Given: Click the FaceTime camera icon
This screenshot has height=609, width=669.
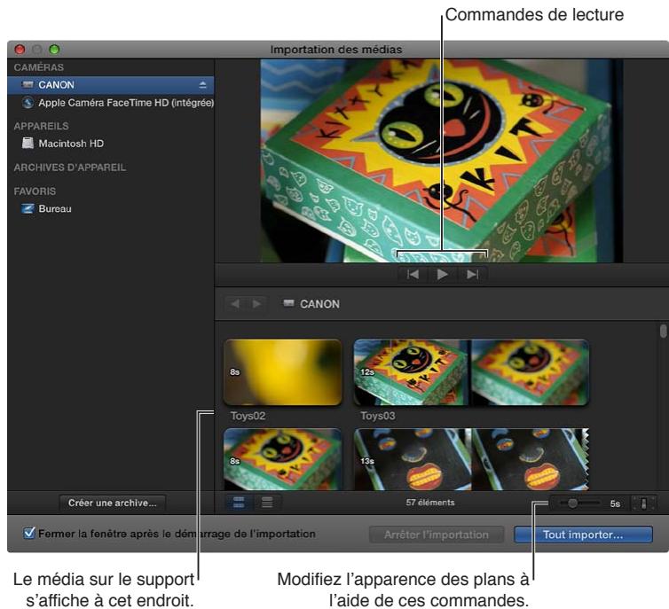Looking at the screenshot, I should pyautogui.click(x=28, y=103).
